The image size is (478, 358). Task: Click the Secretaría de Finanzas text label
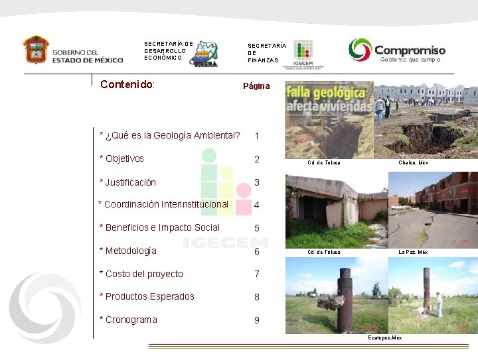click(267, 53)
